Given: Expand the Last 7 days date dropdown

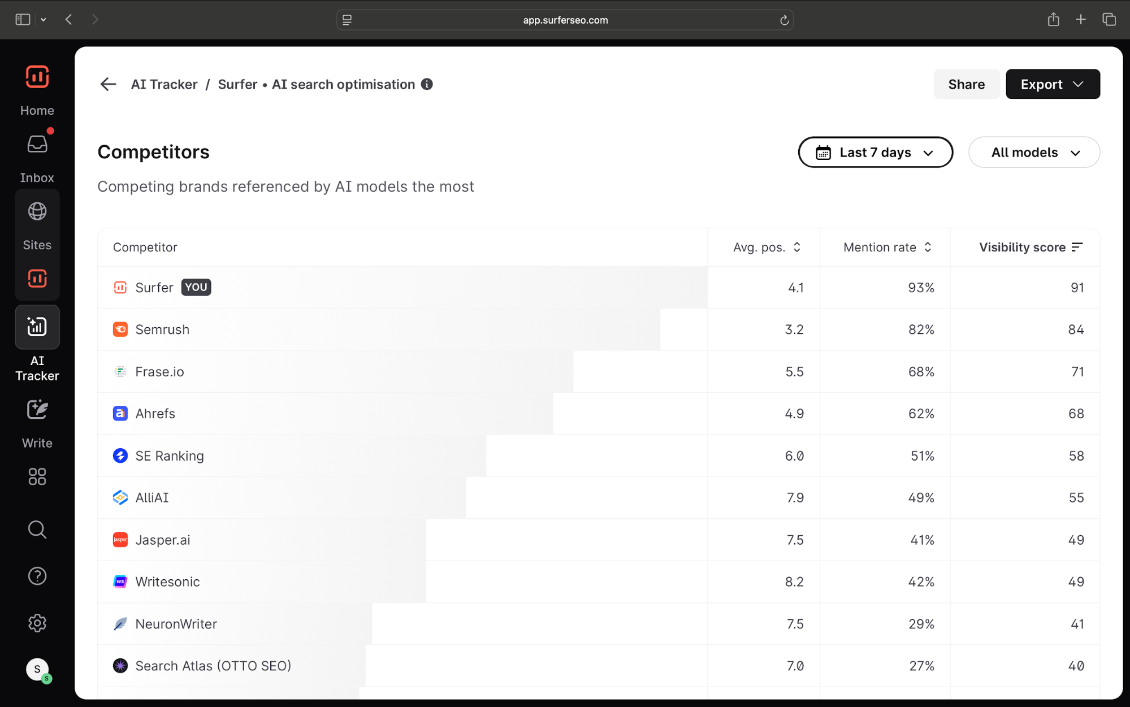Looking at the screenshot, I should click(875, 153).
